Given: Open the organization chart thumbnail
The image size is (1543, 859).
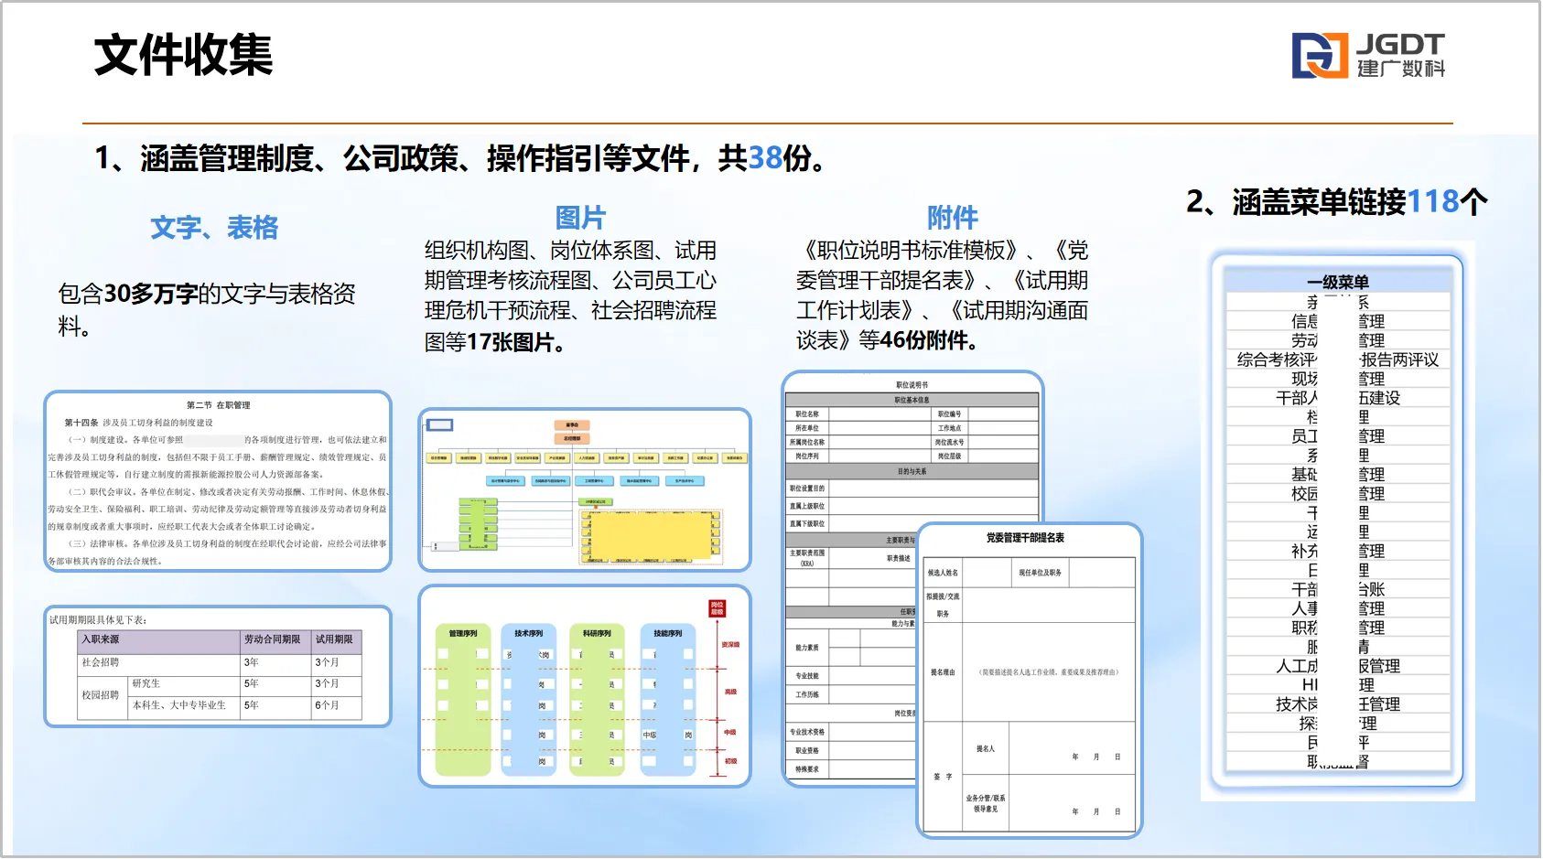Looking at the screenshot, I should (585, 489).
